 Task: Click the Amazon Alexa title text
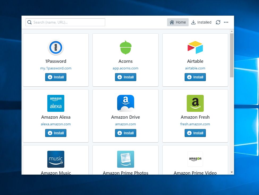[x=56, y=117]
